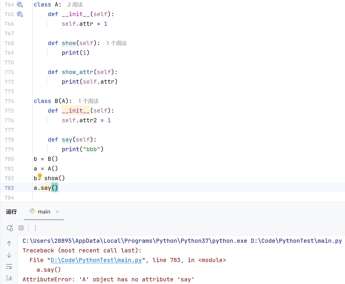
Task: Click 'Traceback (most recent call last):' line
Action: pos(82,250)
